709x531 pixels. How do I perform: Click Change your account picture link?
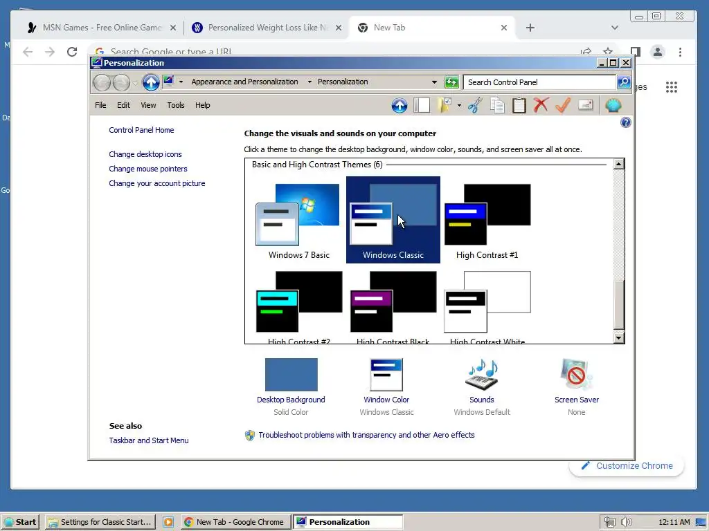tap(157, 183)
